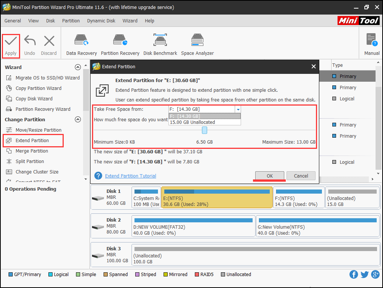Click the partition list scroll-down arrow
This screenshot has width=383, height=288.
point(378,173)
